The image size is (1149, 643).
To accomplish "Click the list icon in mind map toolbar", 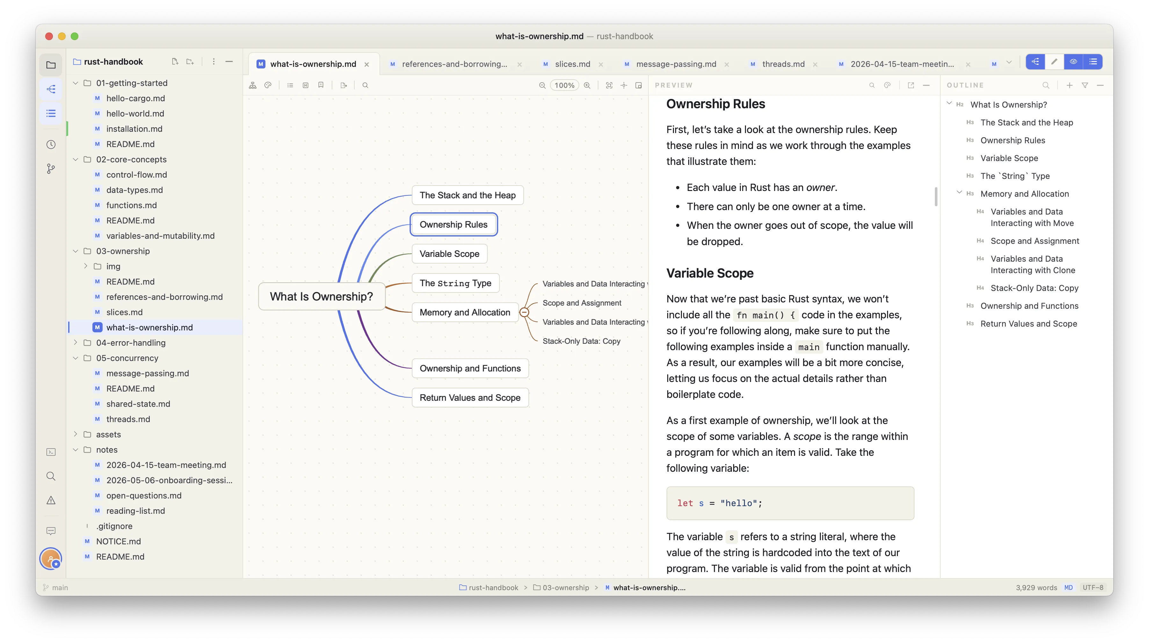I will coord(290,85).
